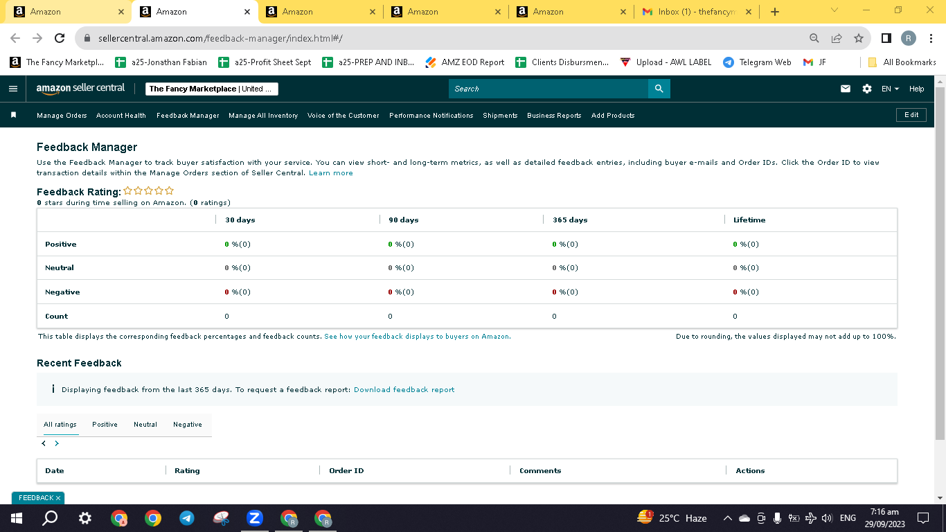Select the All ratings tab
The width and height of the screenshot is (946, 532).
click(x=60, y=425)
